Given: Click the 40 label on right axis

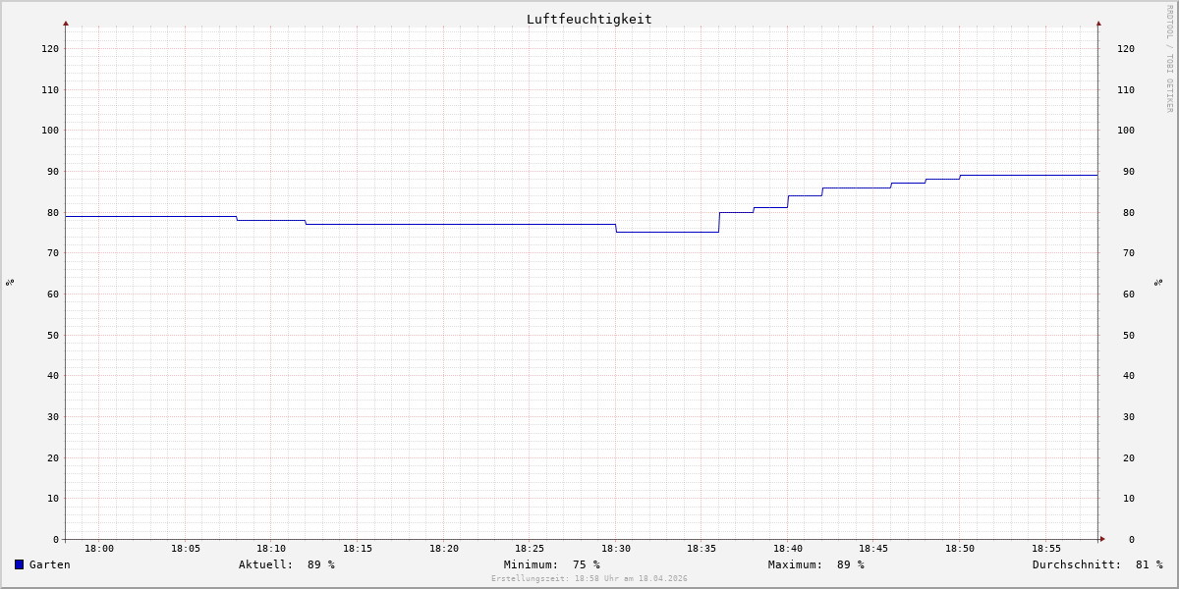Looking at the screenshot, I should coord(1129,376).
